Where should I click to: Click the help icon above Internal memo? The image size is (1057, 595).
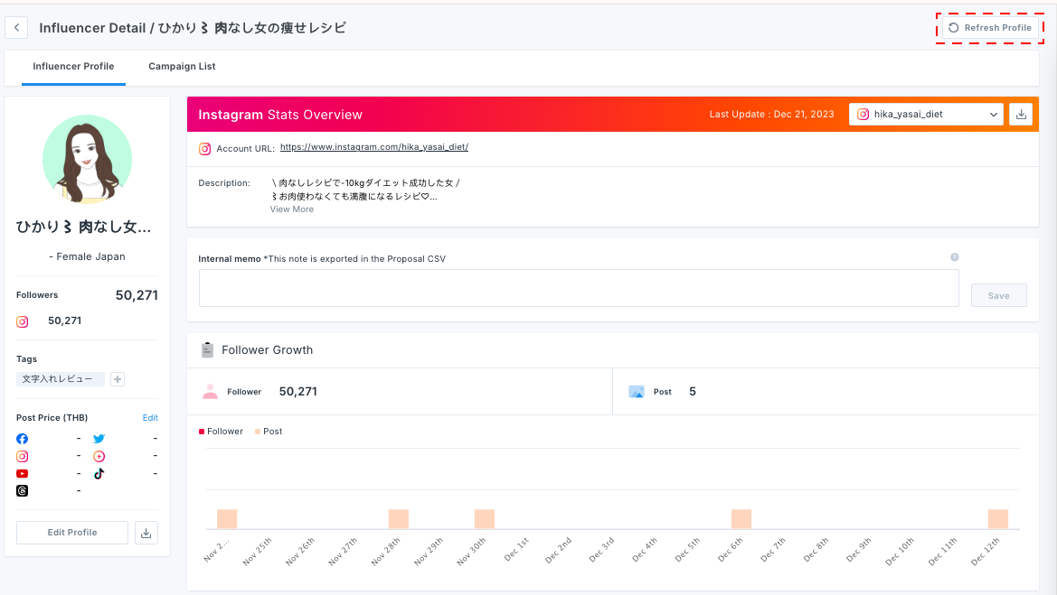click(954, 257)
